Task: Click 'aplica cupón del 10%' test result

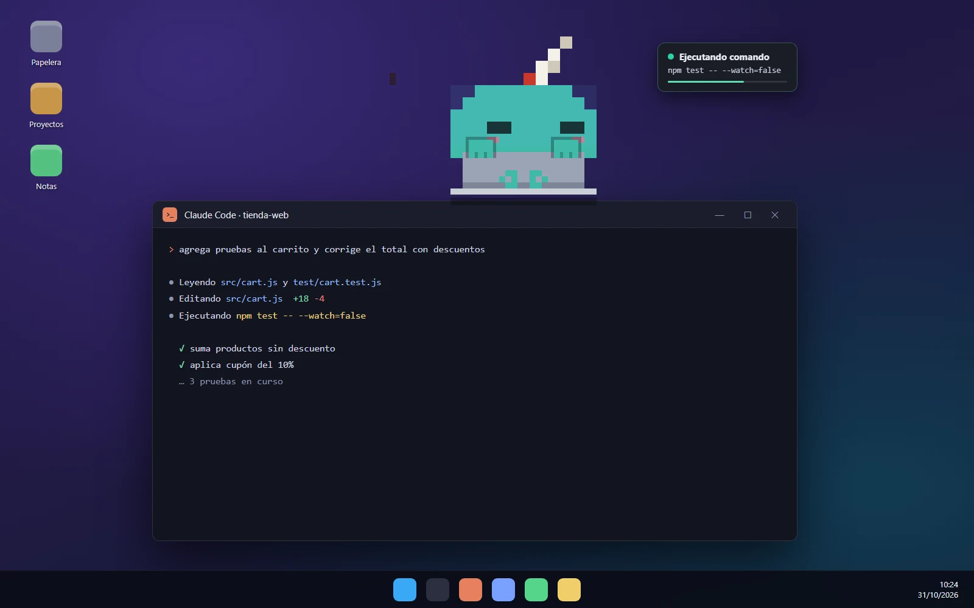Action: 242,365
